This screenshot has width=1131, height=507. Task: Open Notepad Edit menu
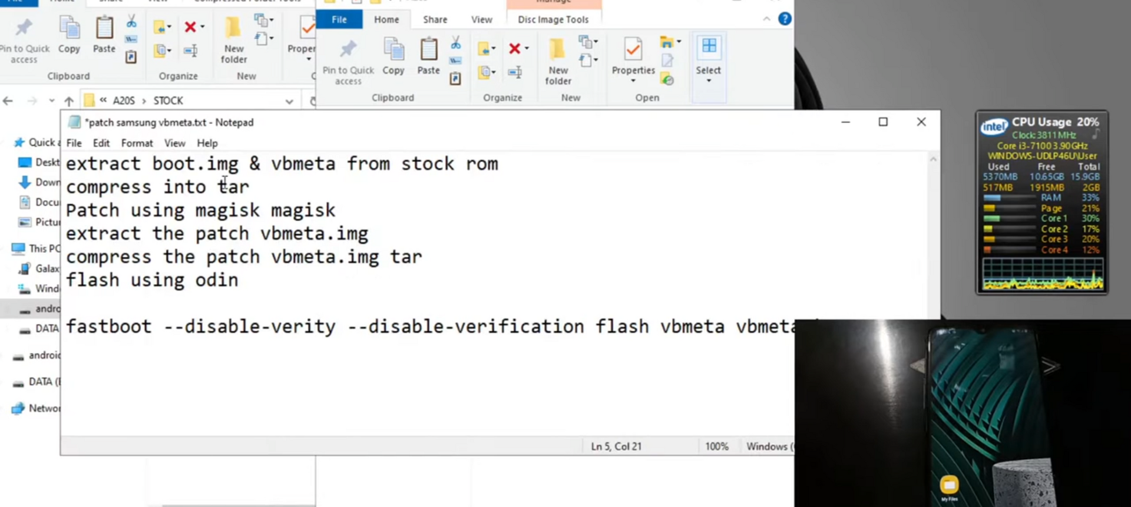(101, 143)
